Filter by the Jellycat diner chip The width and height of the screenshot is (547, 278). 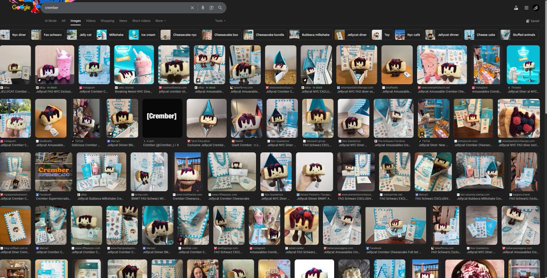tap(352, 35)
